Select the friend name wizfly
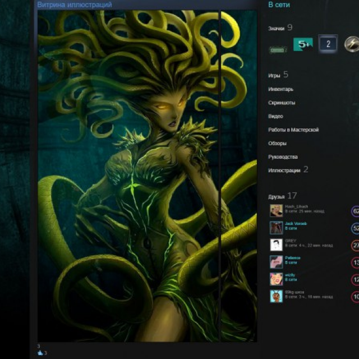 [x=290, y=275]
